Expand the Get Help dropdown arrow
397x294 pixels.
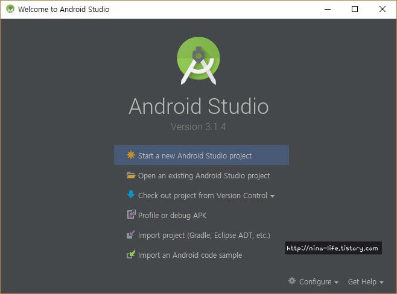tap(381, 283)
